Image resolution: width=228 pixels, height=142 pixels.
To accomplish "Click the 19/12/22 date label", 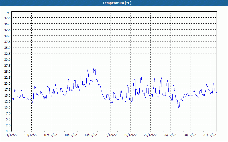I will pos(130,135).
